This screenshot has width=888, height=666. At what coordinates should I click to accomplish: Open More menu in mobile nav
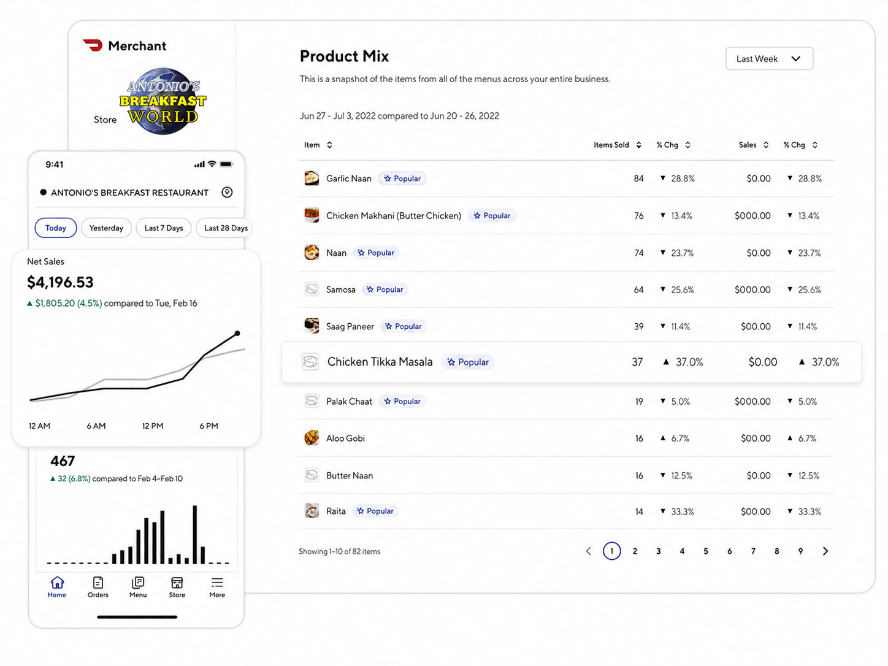coord(217,587)
